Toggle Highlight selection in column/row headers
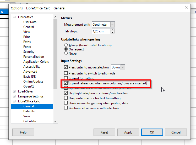The image size is (196, 145). (66, 93)
